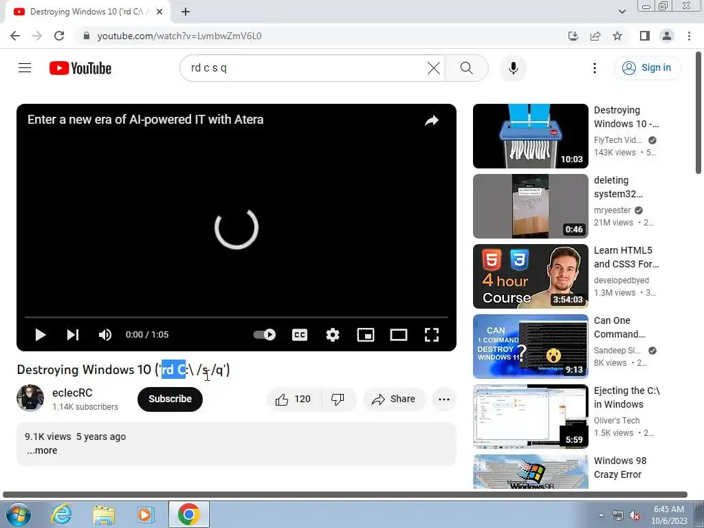The image size is (704, 528).
Task: Select the Destroying Windows 10 browser tab
Action: click(x=87, y=12)
